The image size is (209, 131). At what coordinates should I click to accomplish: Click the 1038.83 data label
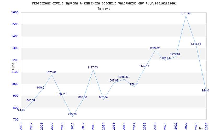(124, 77)
